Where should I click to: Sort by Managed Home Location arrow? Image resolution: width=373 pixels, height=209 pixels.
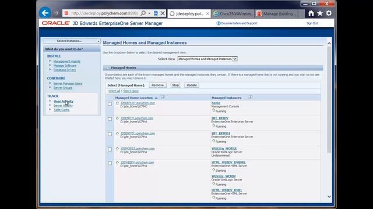pyautogui.click(x=156, y=98)
